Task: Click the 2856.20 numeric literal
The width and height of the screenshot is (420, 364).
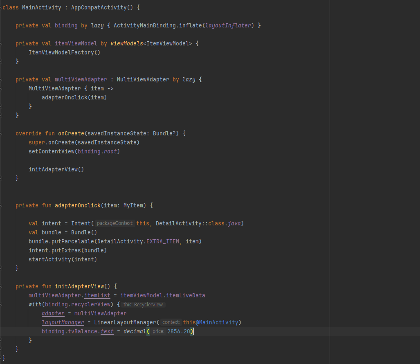Action: click(179, 331)
